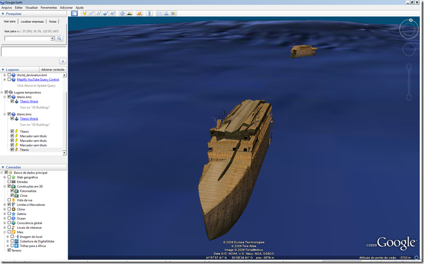The image size is (424, 264).
Task: Enable the Vista da rua checkbox
Action: [x=9, y=200]
